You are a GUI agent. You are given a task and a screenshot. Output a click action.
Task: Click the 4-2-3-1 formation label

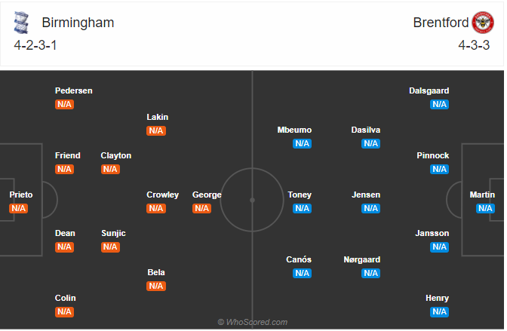35,45
